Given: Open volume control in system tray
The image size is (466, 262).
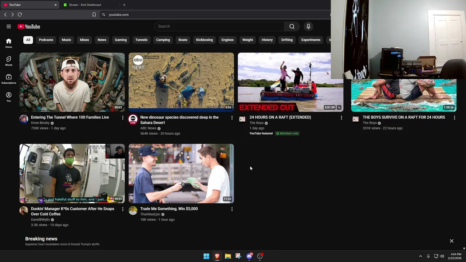Looking at the screenshot, I should click(442, 256).
